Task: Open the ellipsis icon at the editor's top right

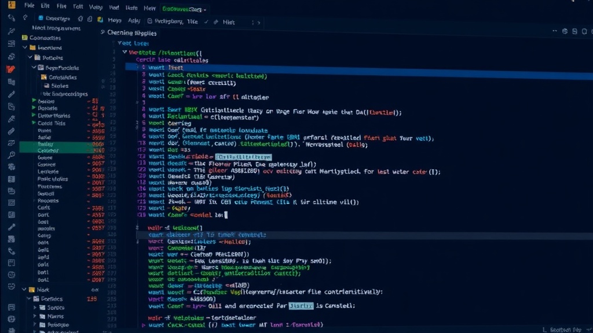Action: click(x=554, y=31)
